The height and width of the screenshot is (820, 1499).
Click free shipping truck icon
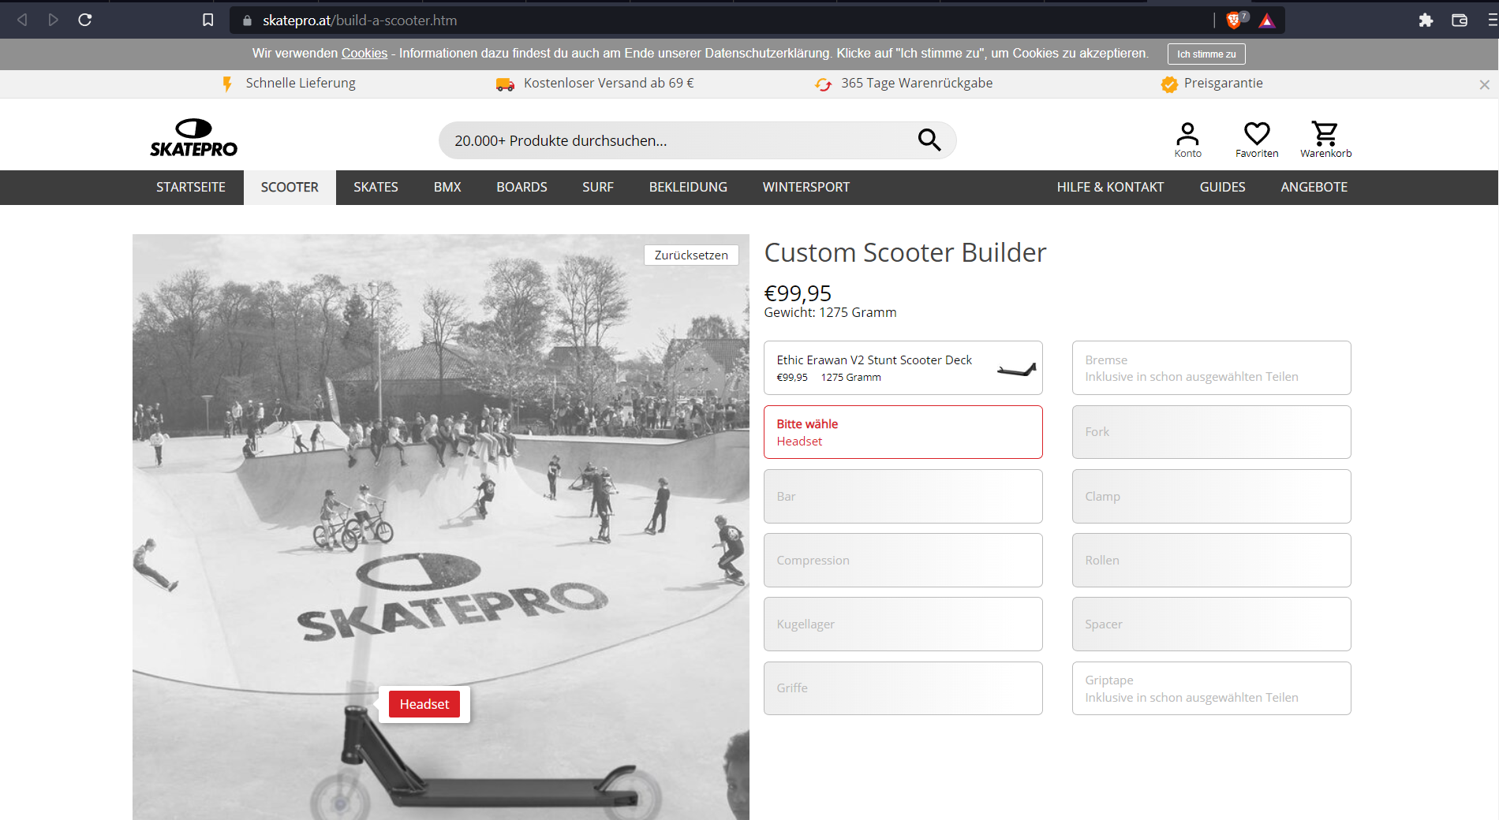pyautogui.click(x=505, y=84)
